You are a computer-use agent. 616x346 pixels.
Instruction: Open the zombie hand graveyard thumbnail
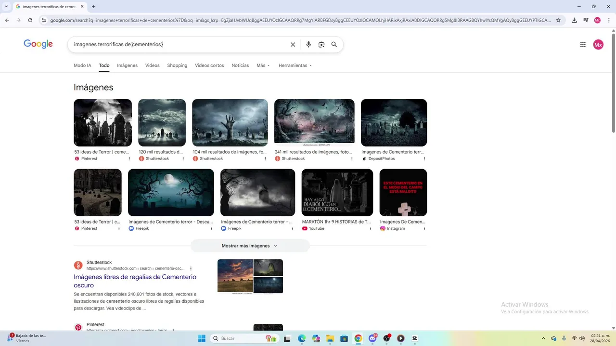(230, 123)
